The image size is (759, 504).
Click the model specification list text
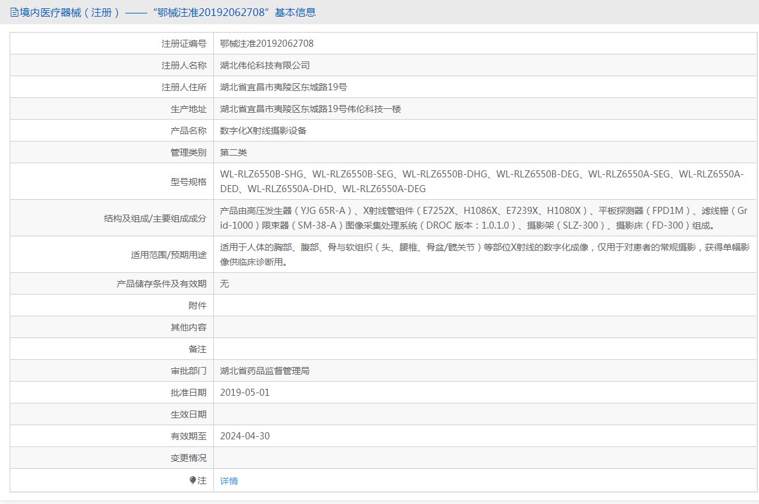point(481,181)
